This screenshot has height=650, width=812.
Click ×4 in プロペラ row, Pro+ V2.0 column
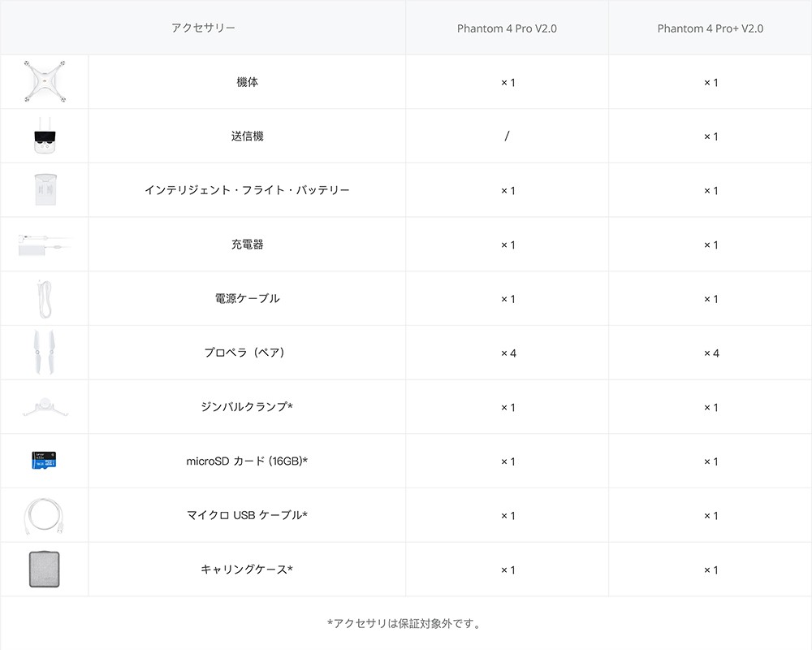coord(711,353)
